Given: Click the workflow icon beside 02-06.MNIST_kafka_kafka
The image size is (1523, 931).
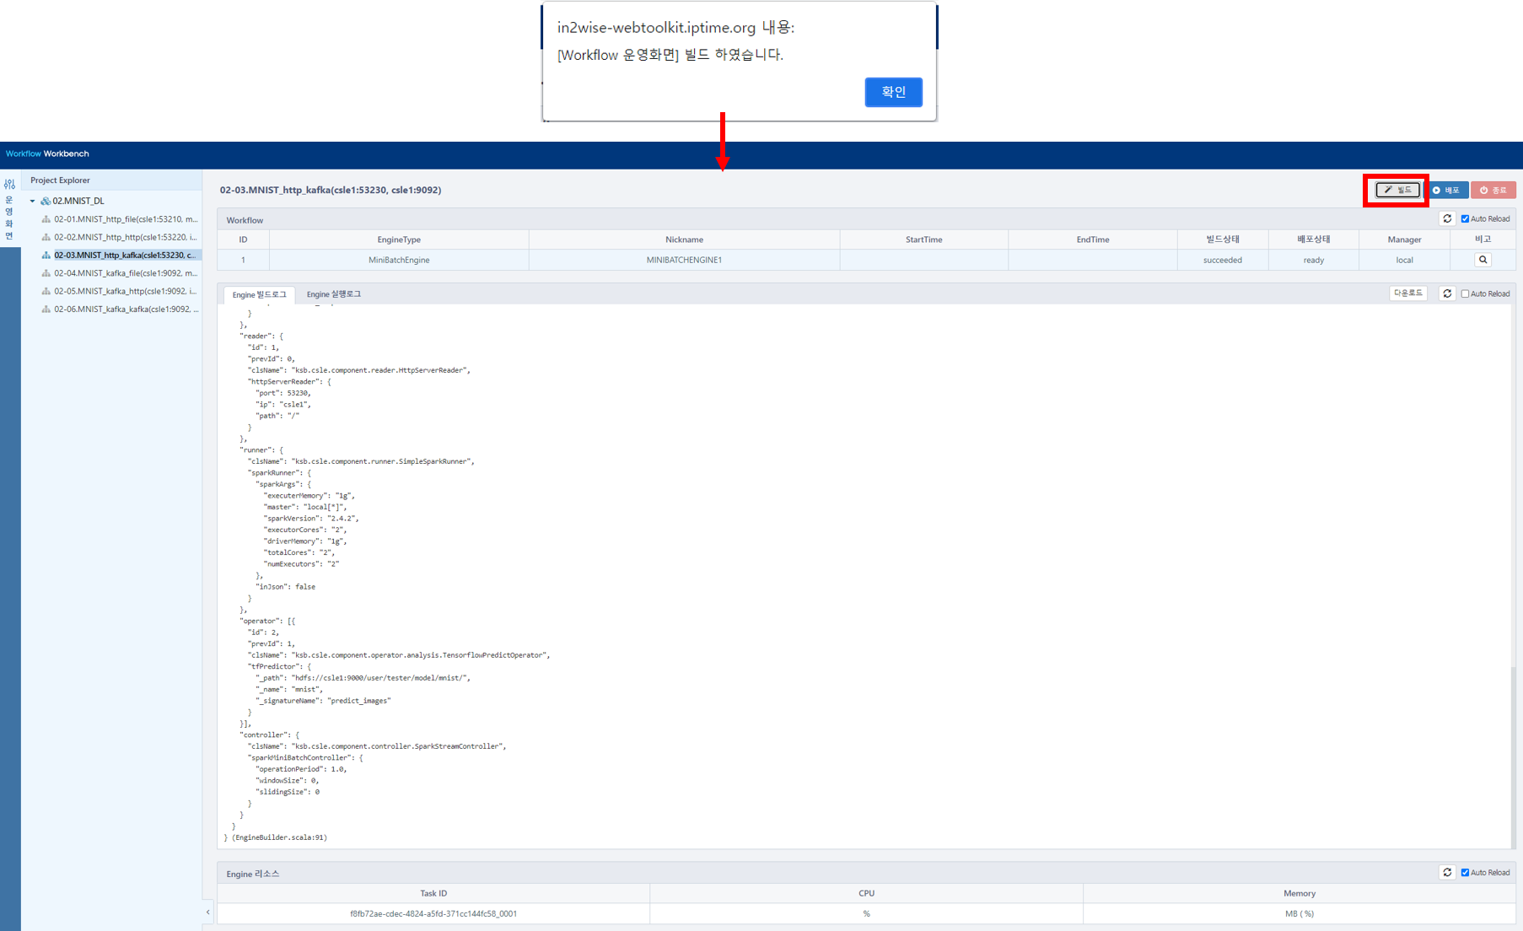Looking at the screenshot, I should tap(46, 309).
